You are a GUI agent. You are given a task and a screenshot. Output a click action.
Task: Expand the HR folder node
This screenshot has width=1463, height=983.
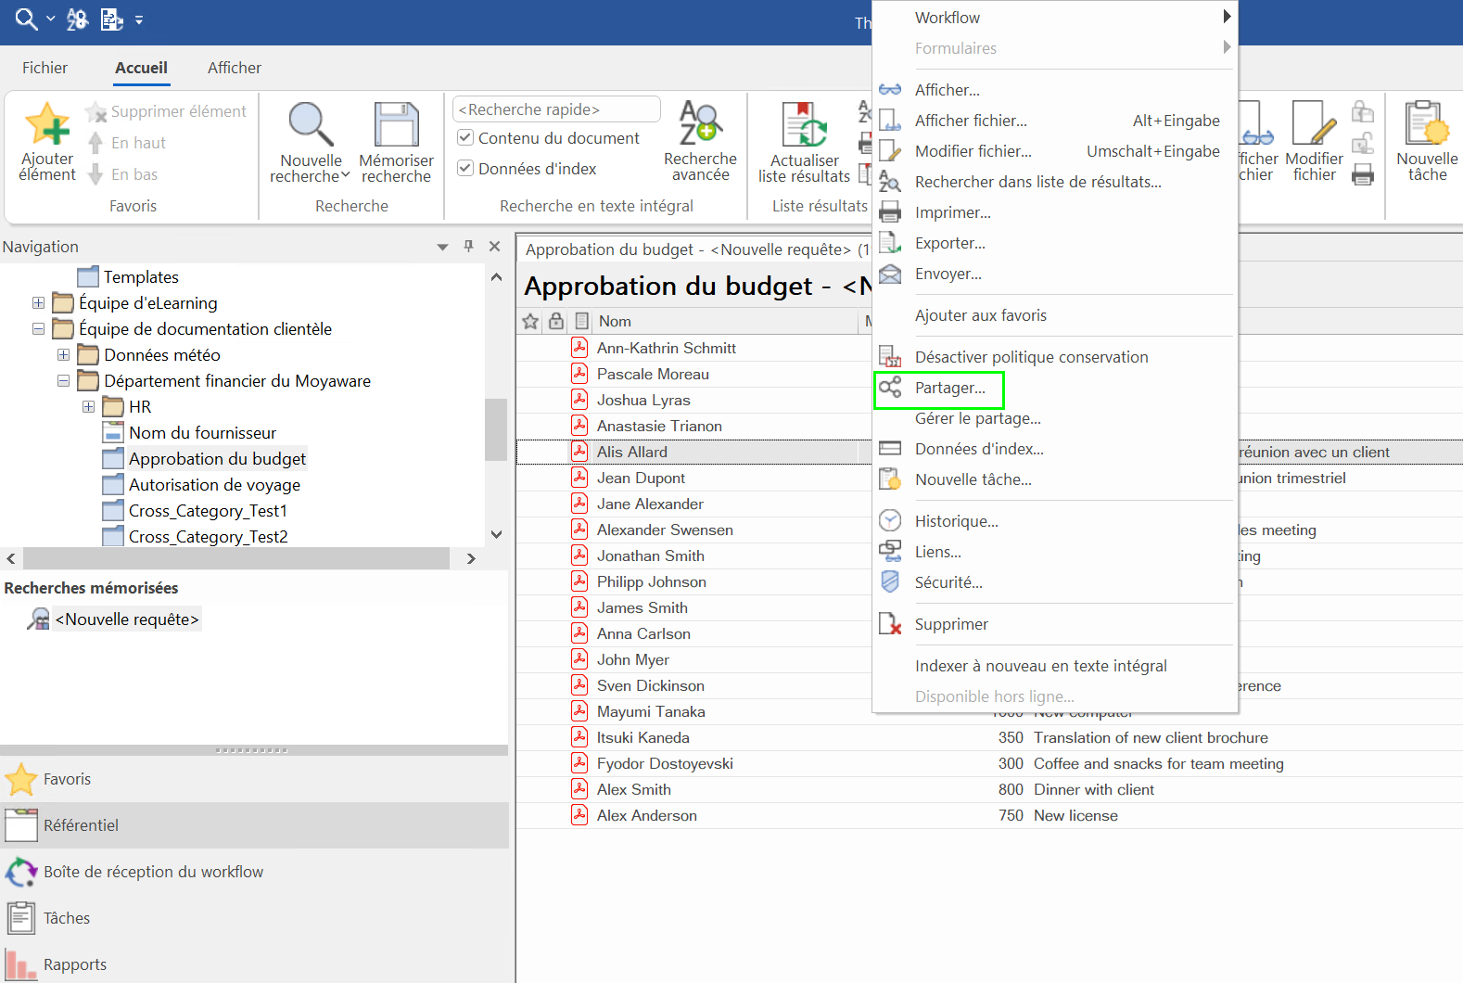[88, 407]
